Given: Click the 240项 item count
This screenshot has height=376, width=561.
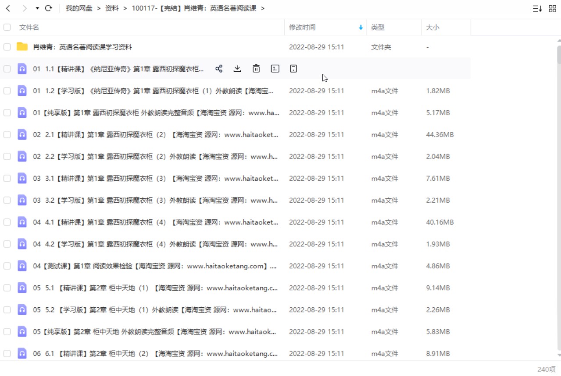Looking at the screenshot, I should pyautogui.click(x=547, y=369).
